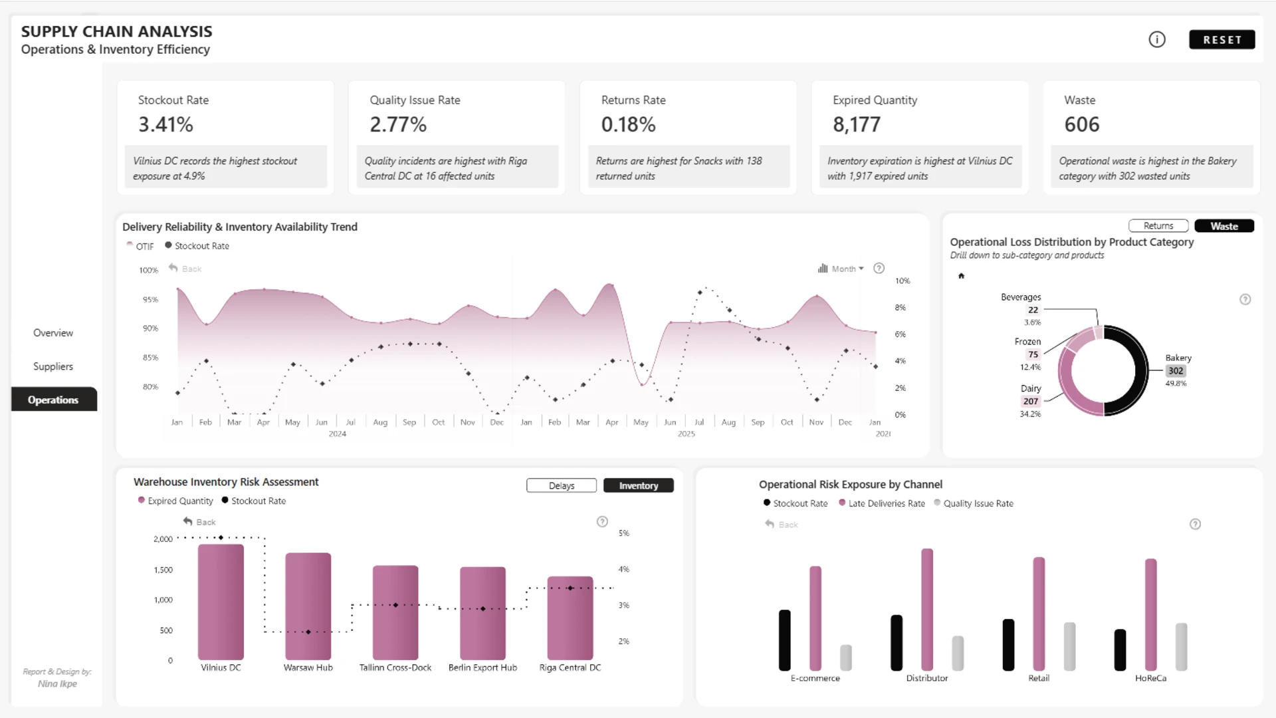Click the Dairy 207 data label

(1030, 401)
